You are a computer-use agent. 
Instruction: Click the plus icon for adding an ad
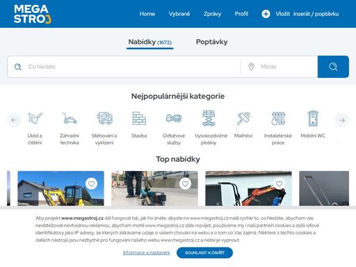coord(266,14)
